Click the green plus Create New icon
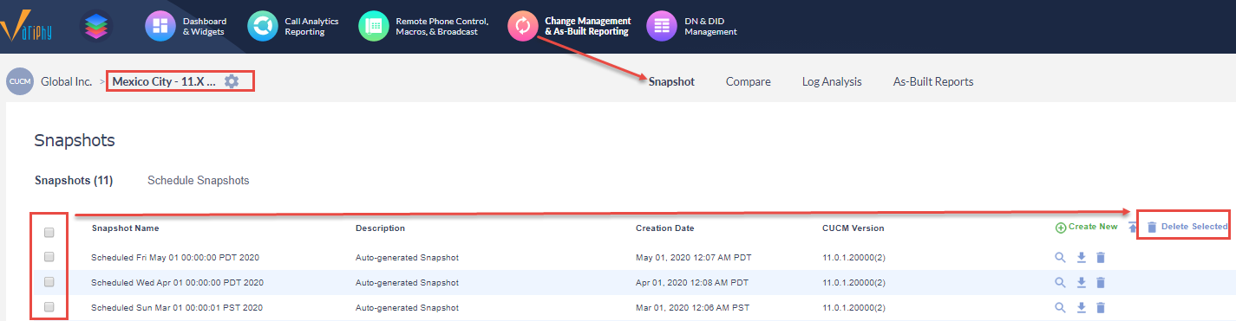Image resolution: width=1236 pixels, height=321 pixels. pos(1060,228)
